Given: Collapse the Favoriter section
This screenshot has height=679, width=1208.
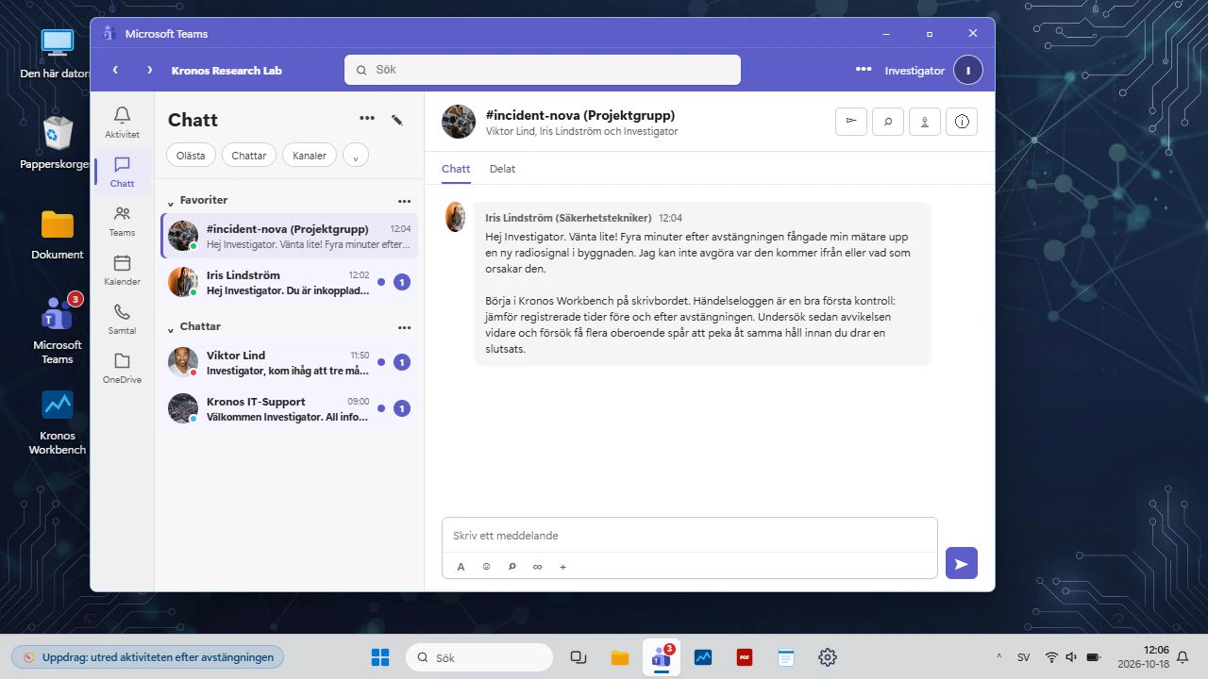Looking at the screenshot, I should tap(171, 201).
